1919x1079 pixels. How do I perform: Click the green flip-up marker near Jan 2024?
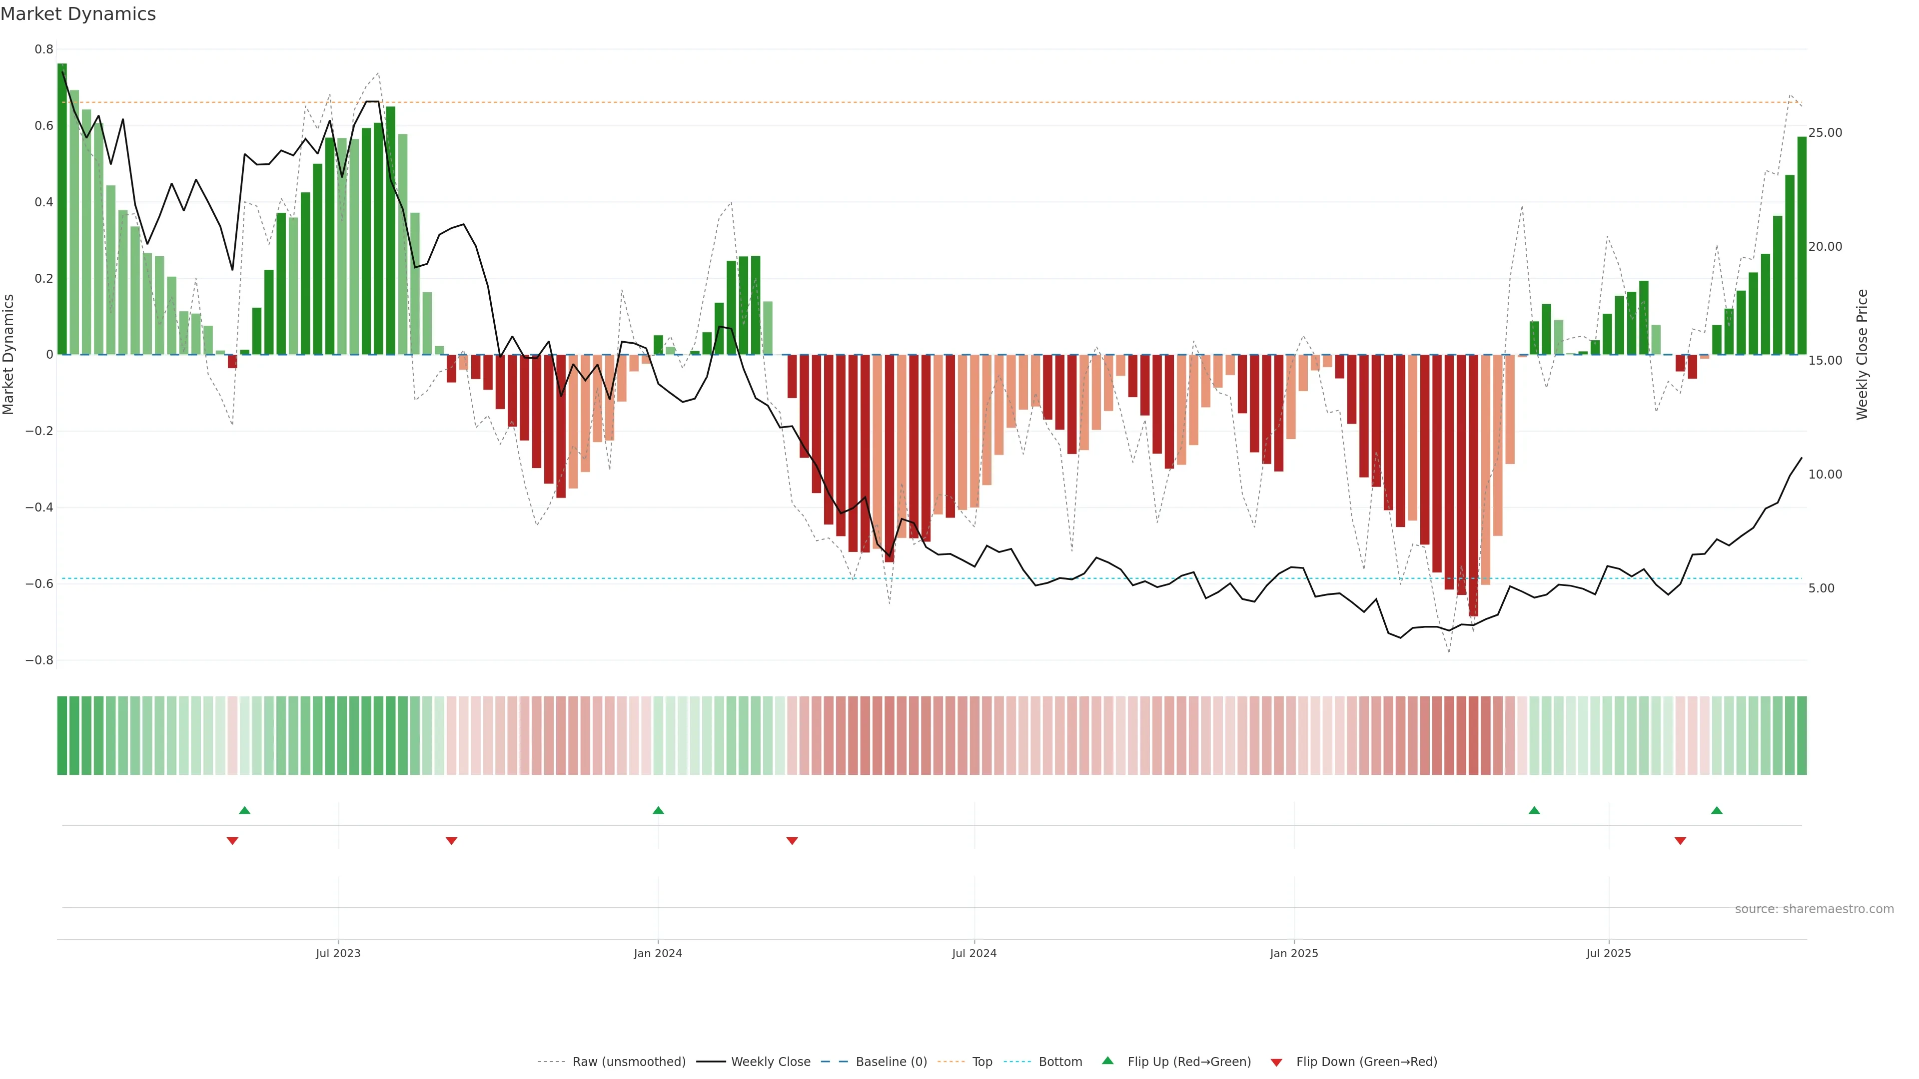(658, 810)
